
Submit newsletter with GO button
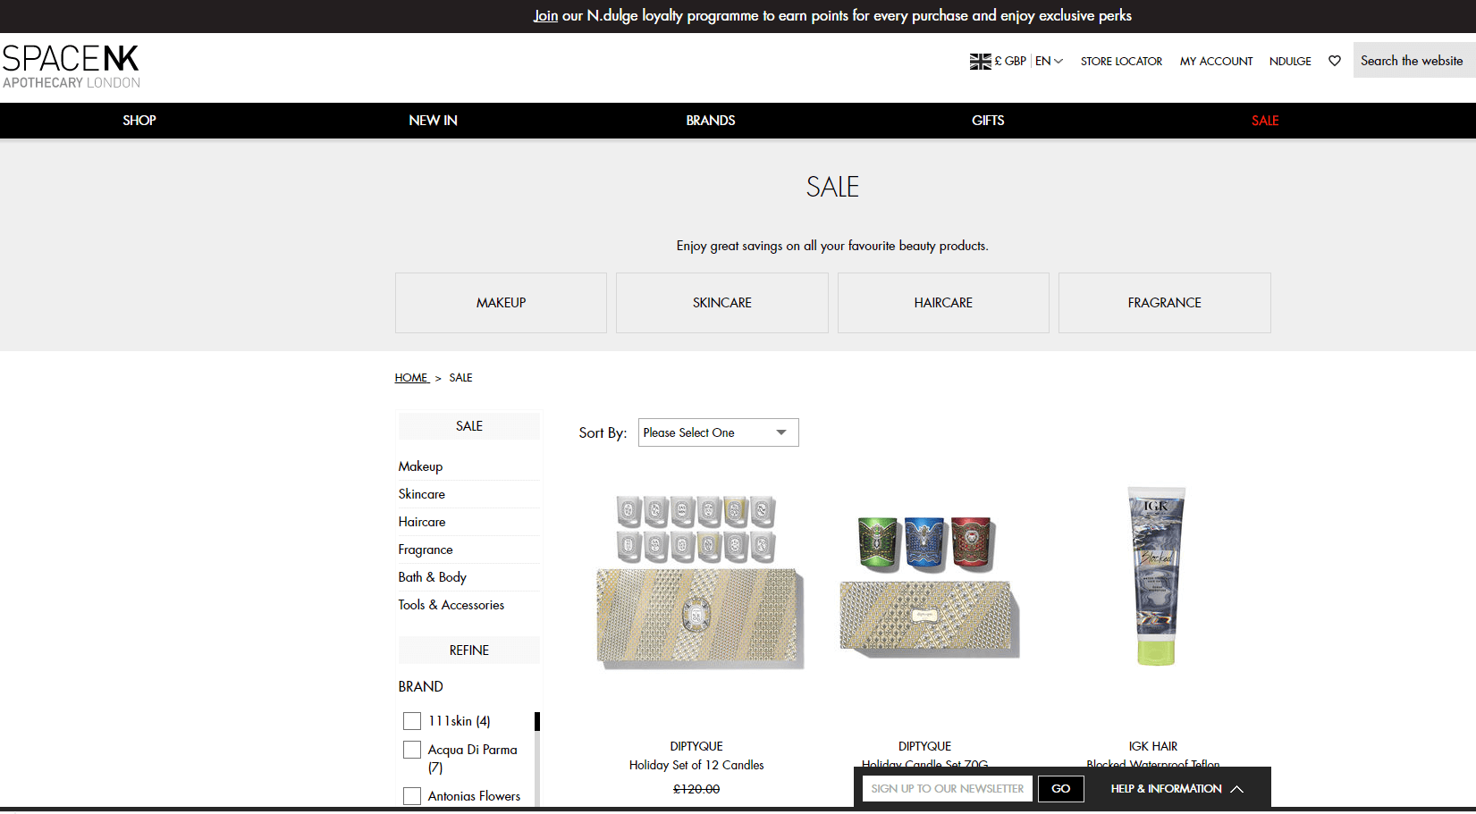pos(1061,789)
